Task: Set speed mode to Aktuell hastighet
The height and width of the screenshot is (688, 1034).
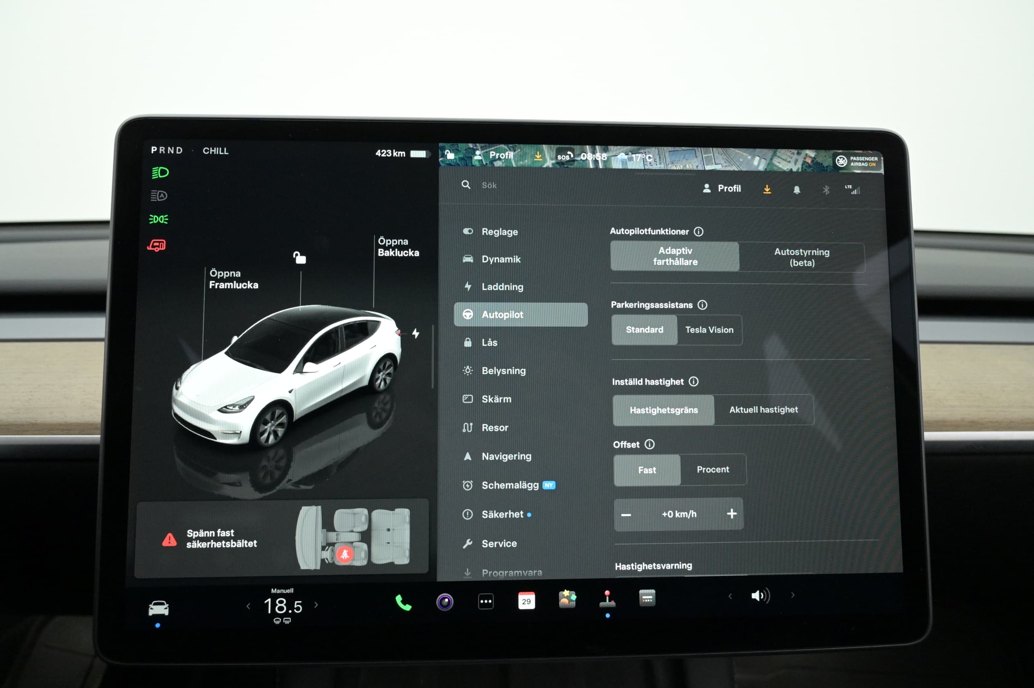Action: tap(764, 410)
